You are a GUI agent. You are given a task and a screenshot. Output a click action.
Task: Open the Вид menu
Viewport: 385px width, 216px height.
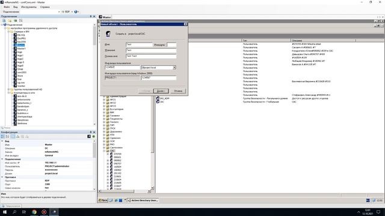point(16,7)
